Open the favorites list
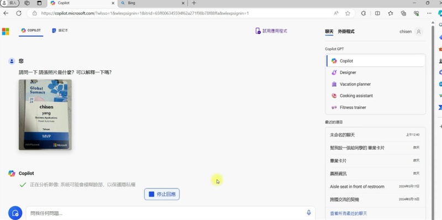The height and width of the screenshot is (220, 442). pyautogui.click(x=391, y=13)
